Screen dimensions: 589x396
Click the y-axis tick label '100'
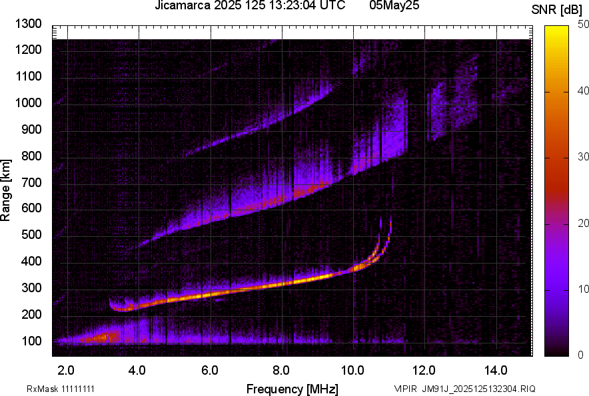(x=31, y=341)
